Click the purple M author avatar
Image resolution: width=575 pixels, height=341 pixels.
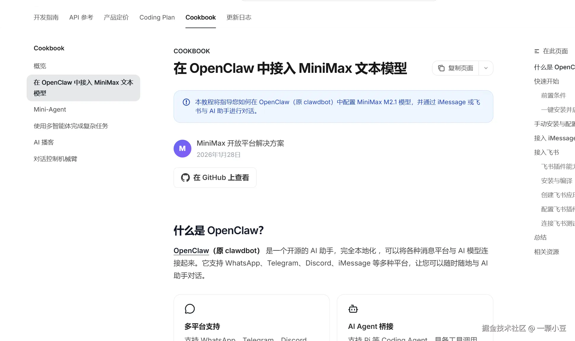182,149
